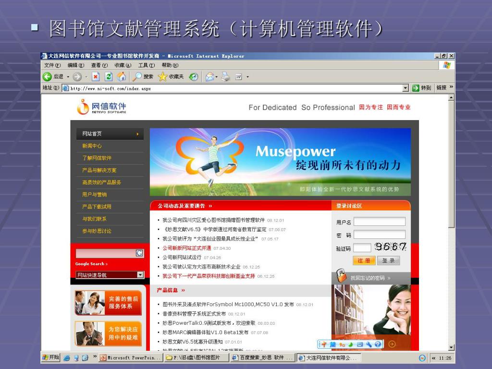This screenshot has width=492, height=369.
Task: Open the 帮助(H) menu
Action: pos(170,65)
